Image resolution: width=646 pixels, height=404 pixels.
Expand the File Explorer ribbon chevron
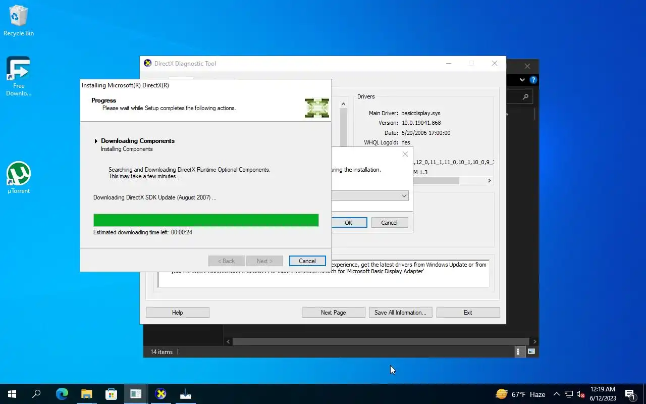click(522, 80)
